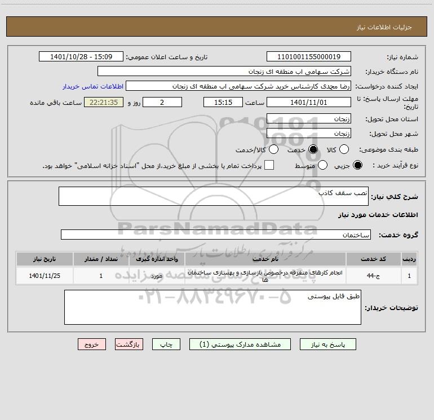Click the page title جزئیات اطلاعات نیاز

pyautogui.click(x=384, y=27)
